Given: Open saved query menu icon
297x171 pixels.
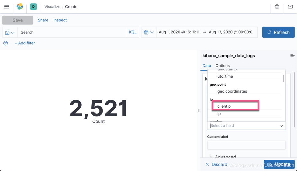Looking at the screenshot, I should click(x=10, y=32).
